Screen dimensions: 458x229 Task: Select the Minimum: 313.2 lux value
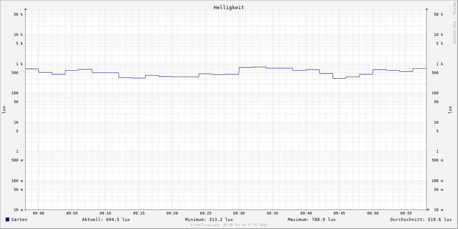[x=209, y=219]
